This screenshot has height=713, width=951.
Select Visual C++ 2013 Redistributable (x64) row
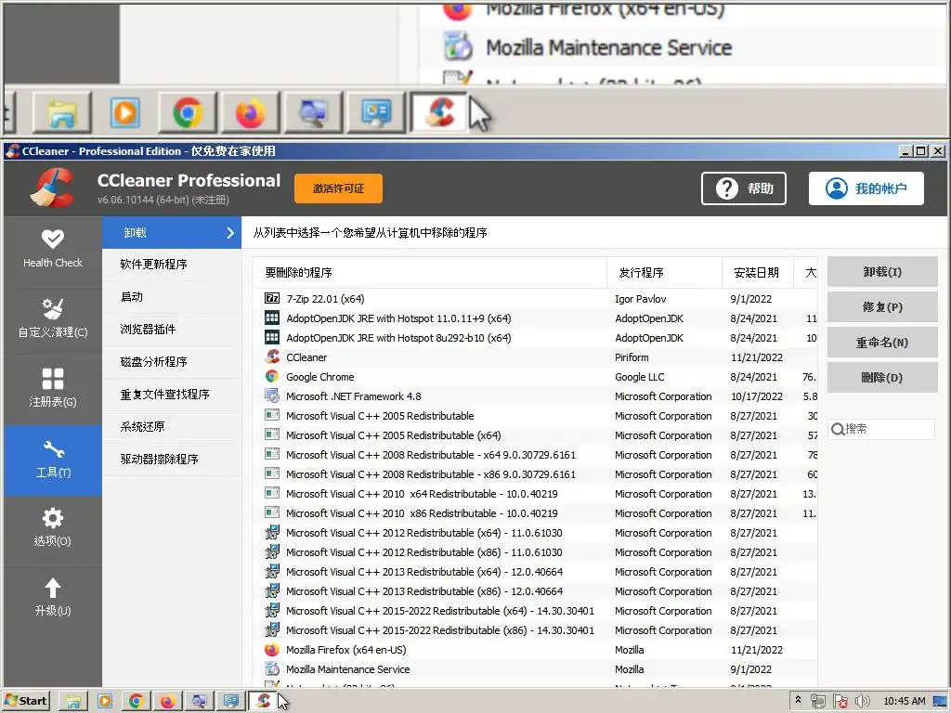(x=535, y=572)
